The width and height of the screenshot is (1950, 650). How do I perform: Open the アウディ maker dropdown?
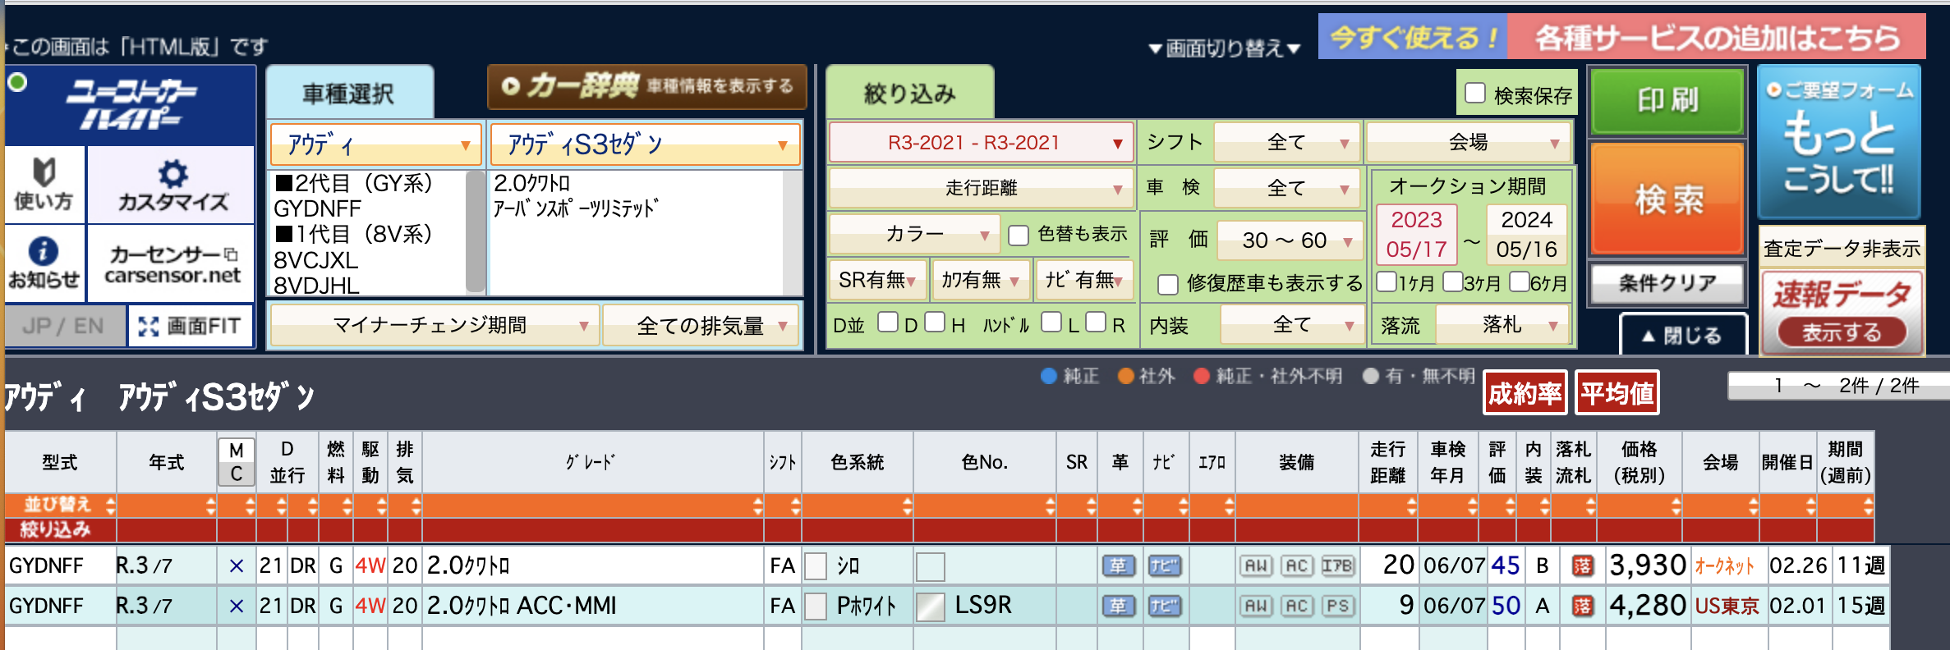pyautogui.click(x=375, y=145)
